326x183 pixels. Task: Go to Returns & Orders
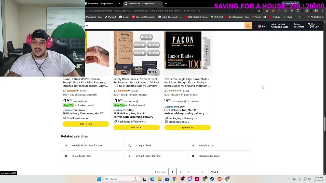[299, 26]
